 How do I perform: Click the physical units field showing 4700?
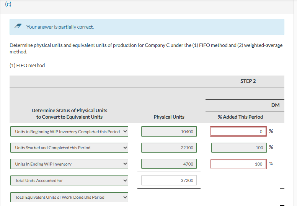click(169, 164)
